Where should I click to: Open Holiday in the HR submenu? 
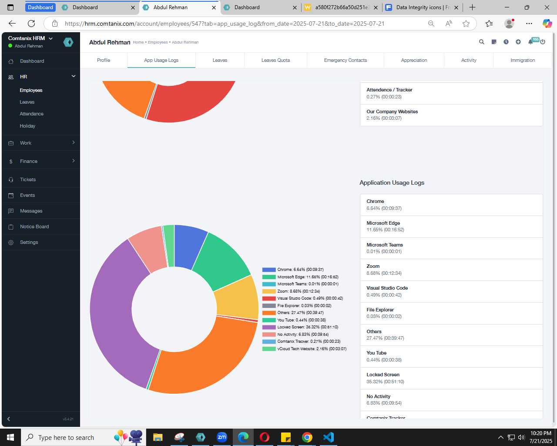(27, 126)
